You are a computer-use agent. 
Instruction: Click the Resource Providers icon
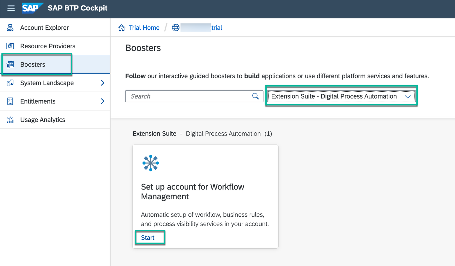click(10, 46)
